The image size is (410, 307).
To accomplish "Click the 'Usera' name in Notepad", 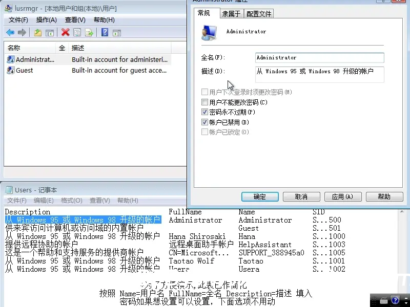I will tap(249, 269).
